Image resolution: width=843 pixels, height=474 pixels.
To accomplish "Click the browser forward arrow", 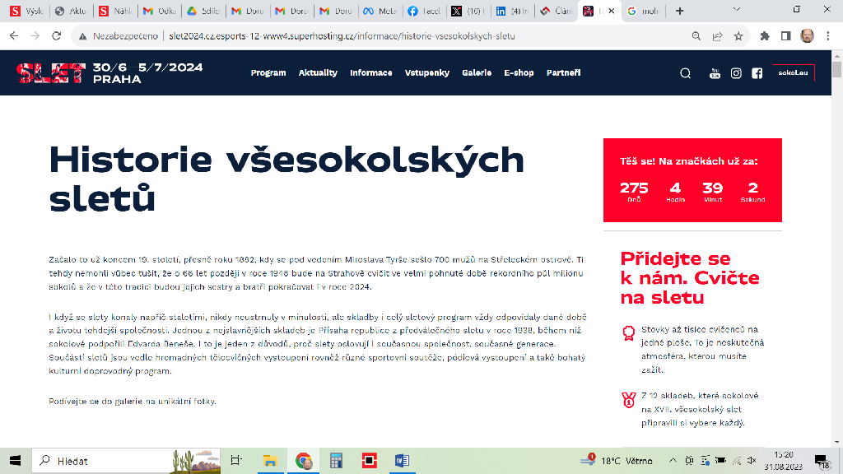I will pyautogui.click(x=35, y=36).
